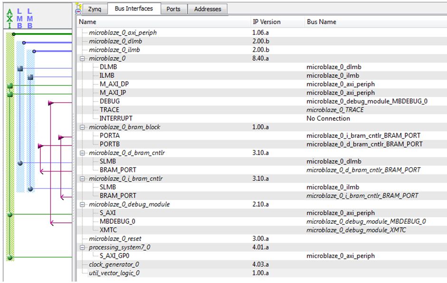Click the Bus Name column header
This screenshot has width=447, height=283.
(322, 22)
